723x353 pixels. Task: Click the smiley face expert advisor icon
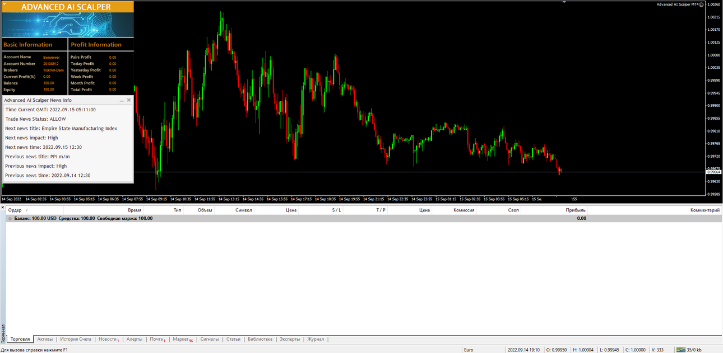pos(702,4)
